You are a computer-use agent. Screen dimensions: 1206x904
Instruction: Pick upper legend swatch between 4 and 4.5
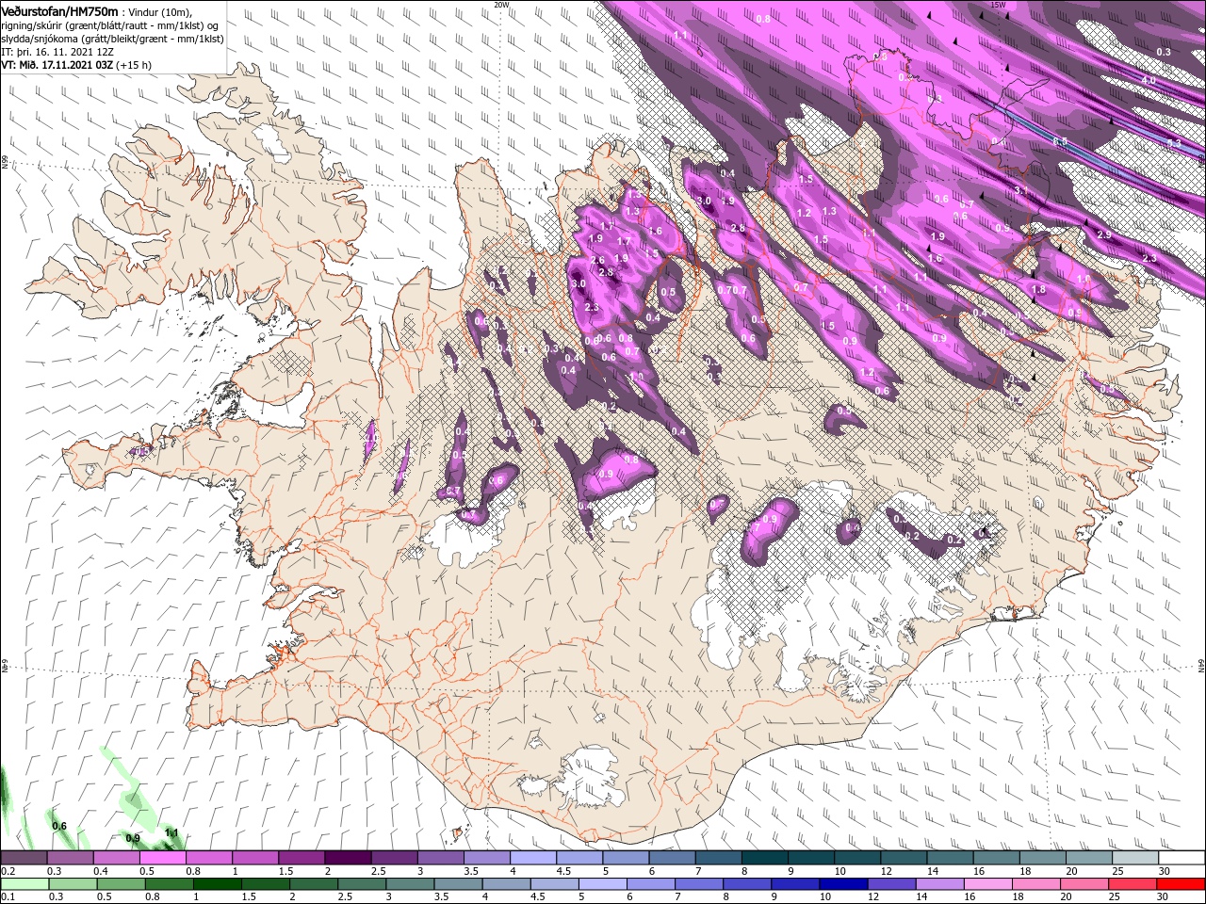[531, 857]
